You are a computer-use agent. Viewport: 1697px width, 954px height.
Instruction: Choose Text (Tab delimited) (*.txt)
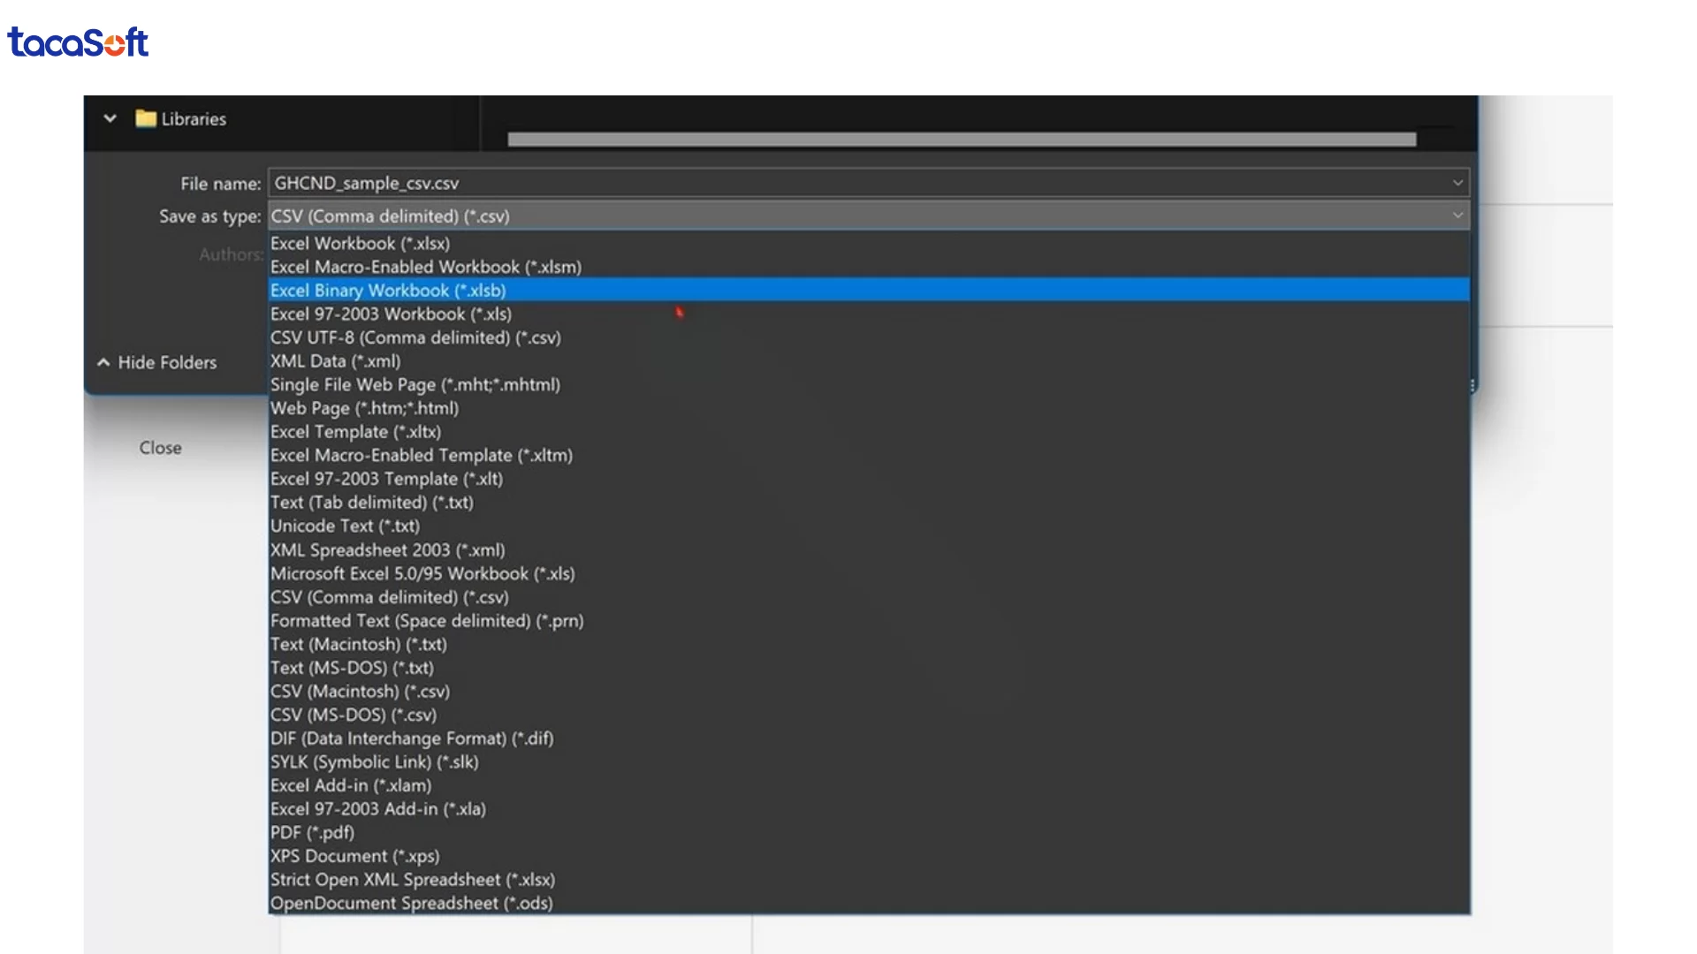[x=869, y=503]
